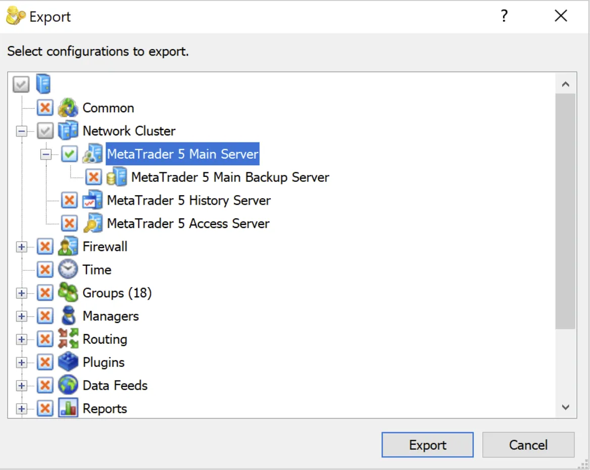The width and height of the screenshot is (590, 470).
Task: Select the Plugins label
Action: [x=104, y=363]
